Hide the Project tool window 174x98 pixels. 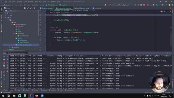pos(38,8)
